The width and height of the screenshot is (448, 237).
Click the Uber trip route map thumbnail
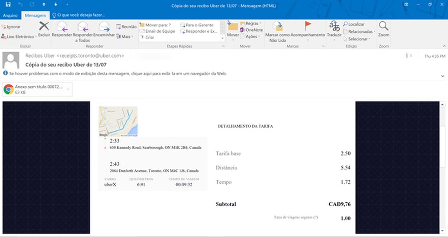118,121
